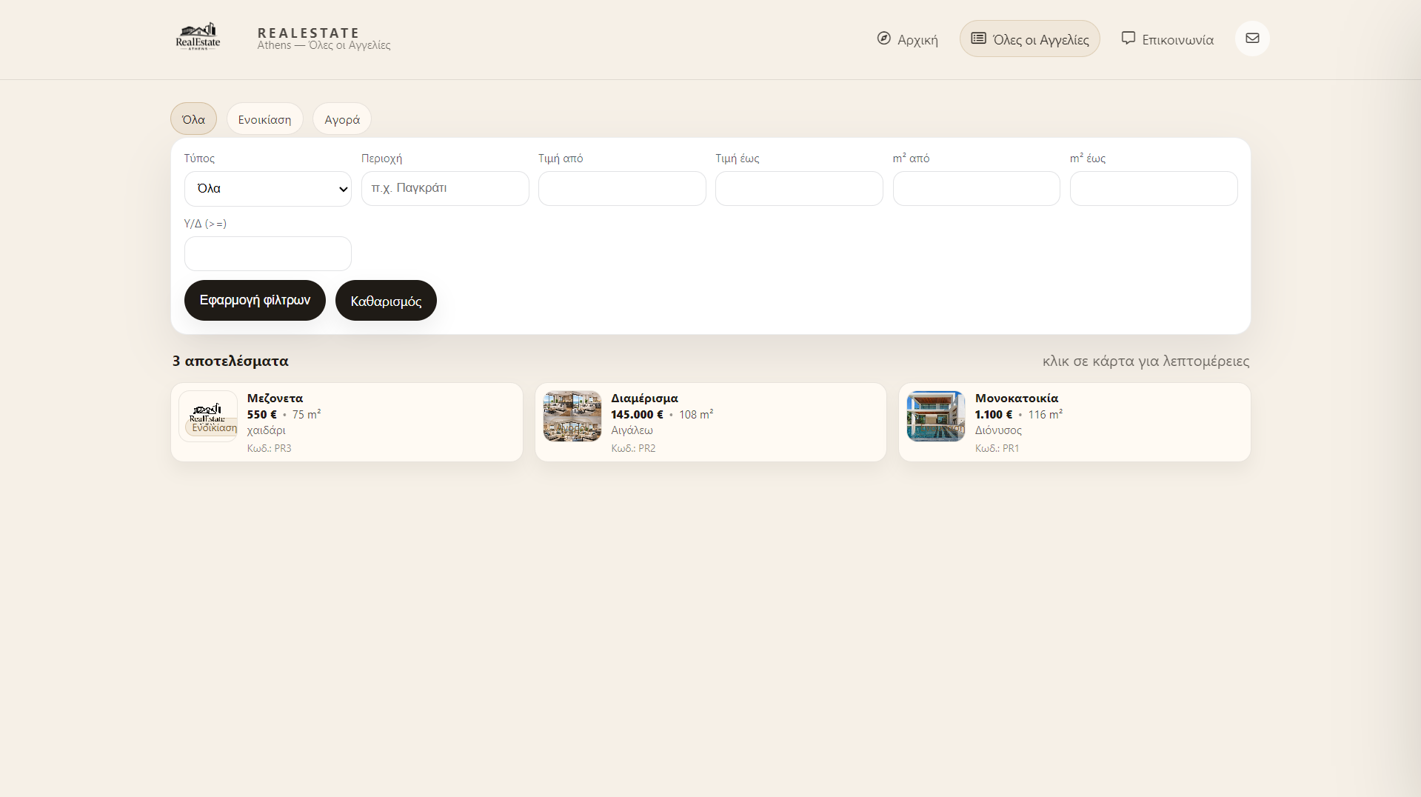Click the 1.100 € price text

click(994, 415)
